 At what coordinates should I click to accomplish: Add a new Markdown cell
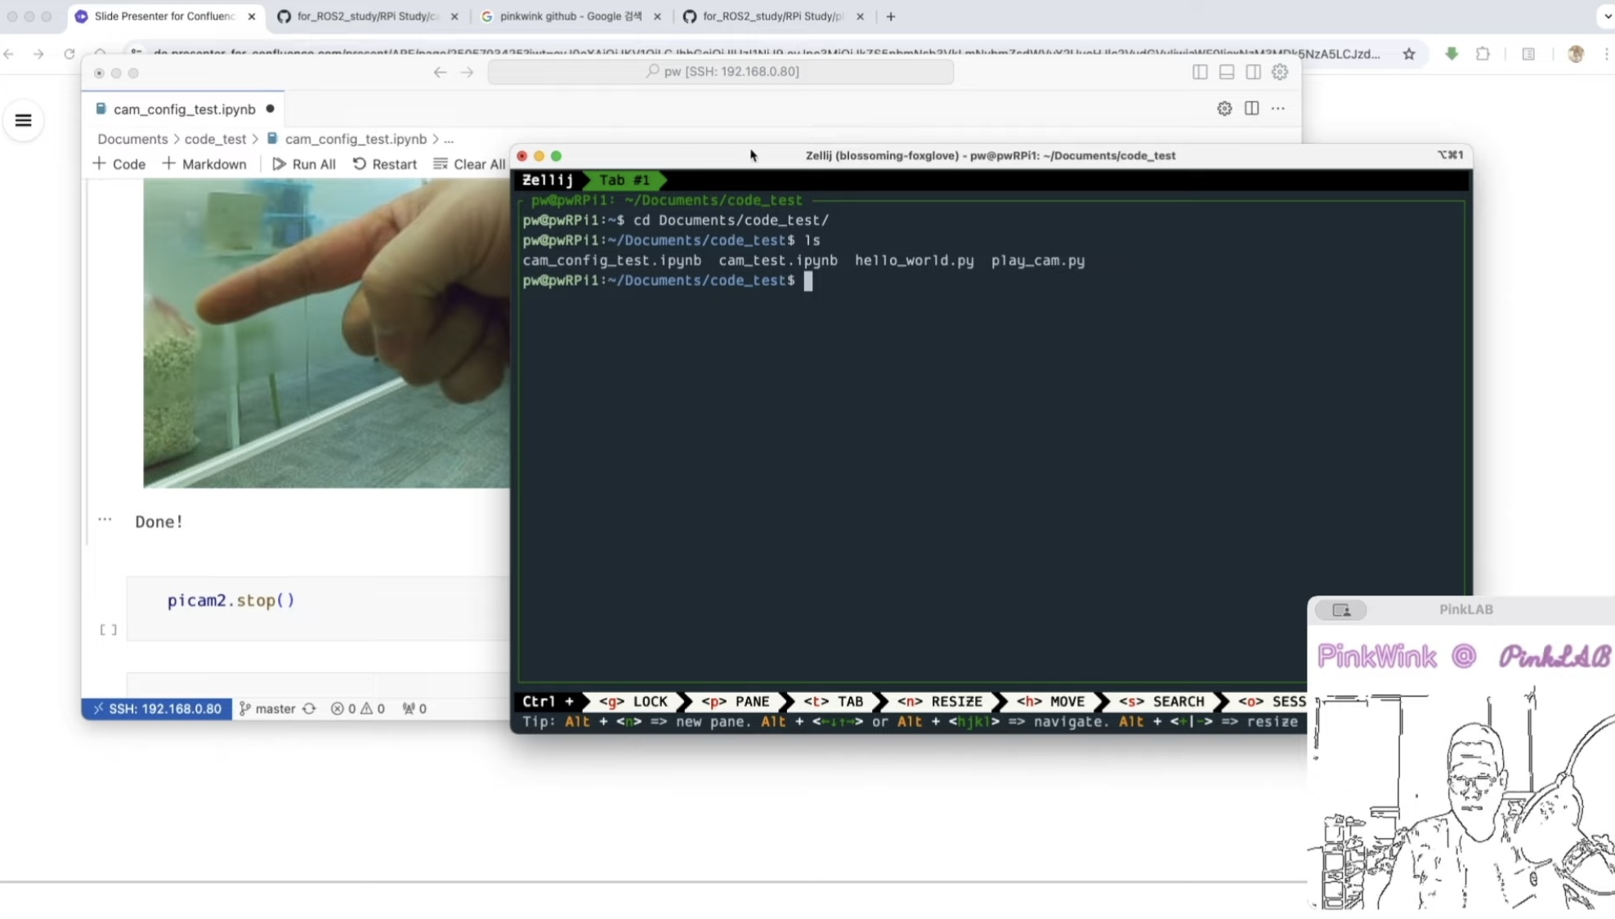click(x=204, y=164)
